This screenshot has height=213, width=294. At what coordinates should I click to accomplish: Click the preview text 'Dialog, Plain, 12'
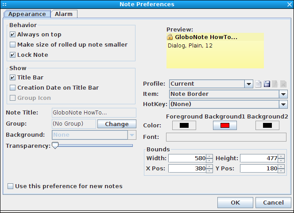(x=190, y=46)
